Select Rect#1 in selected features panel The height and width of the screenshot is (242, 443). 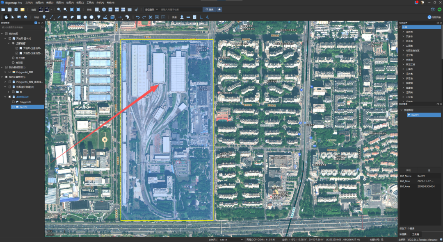tap(424, 115)
